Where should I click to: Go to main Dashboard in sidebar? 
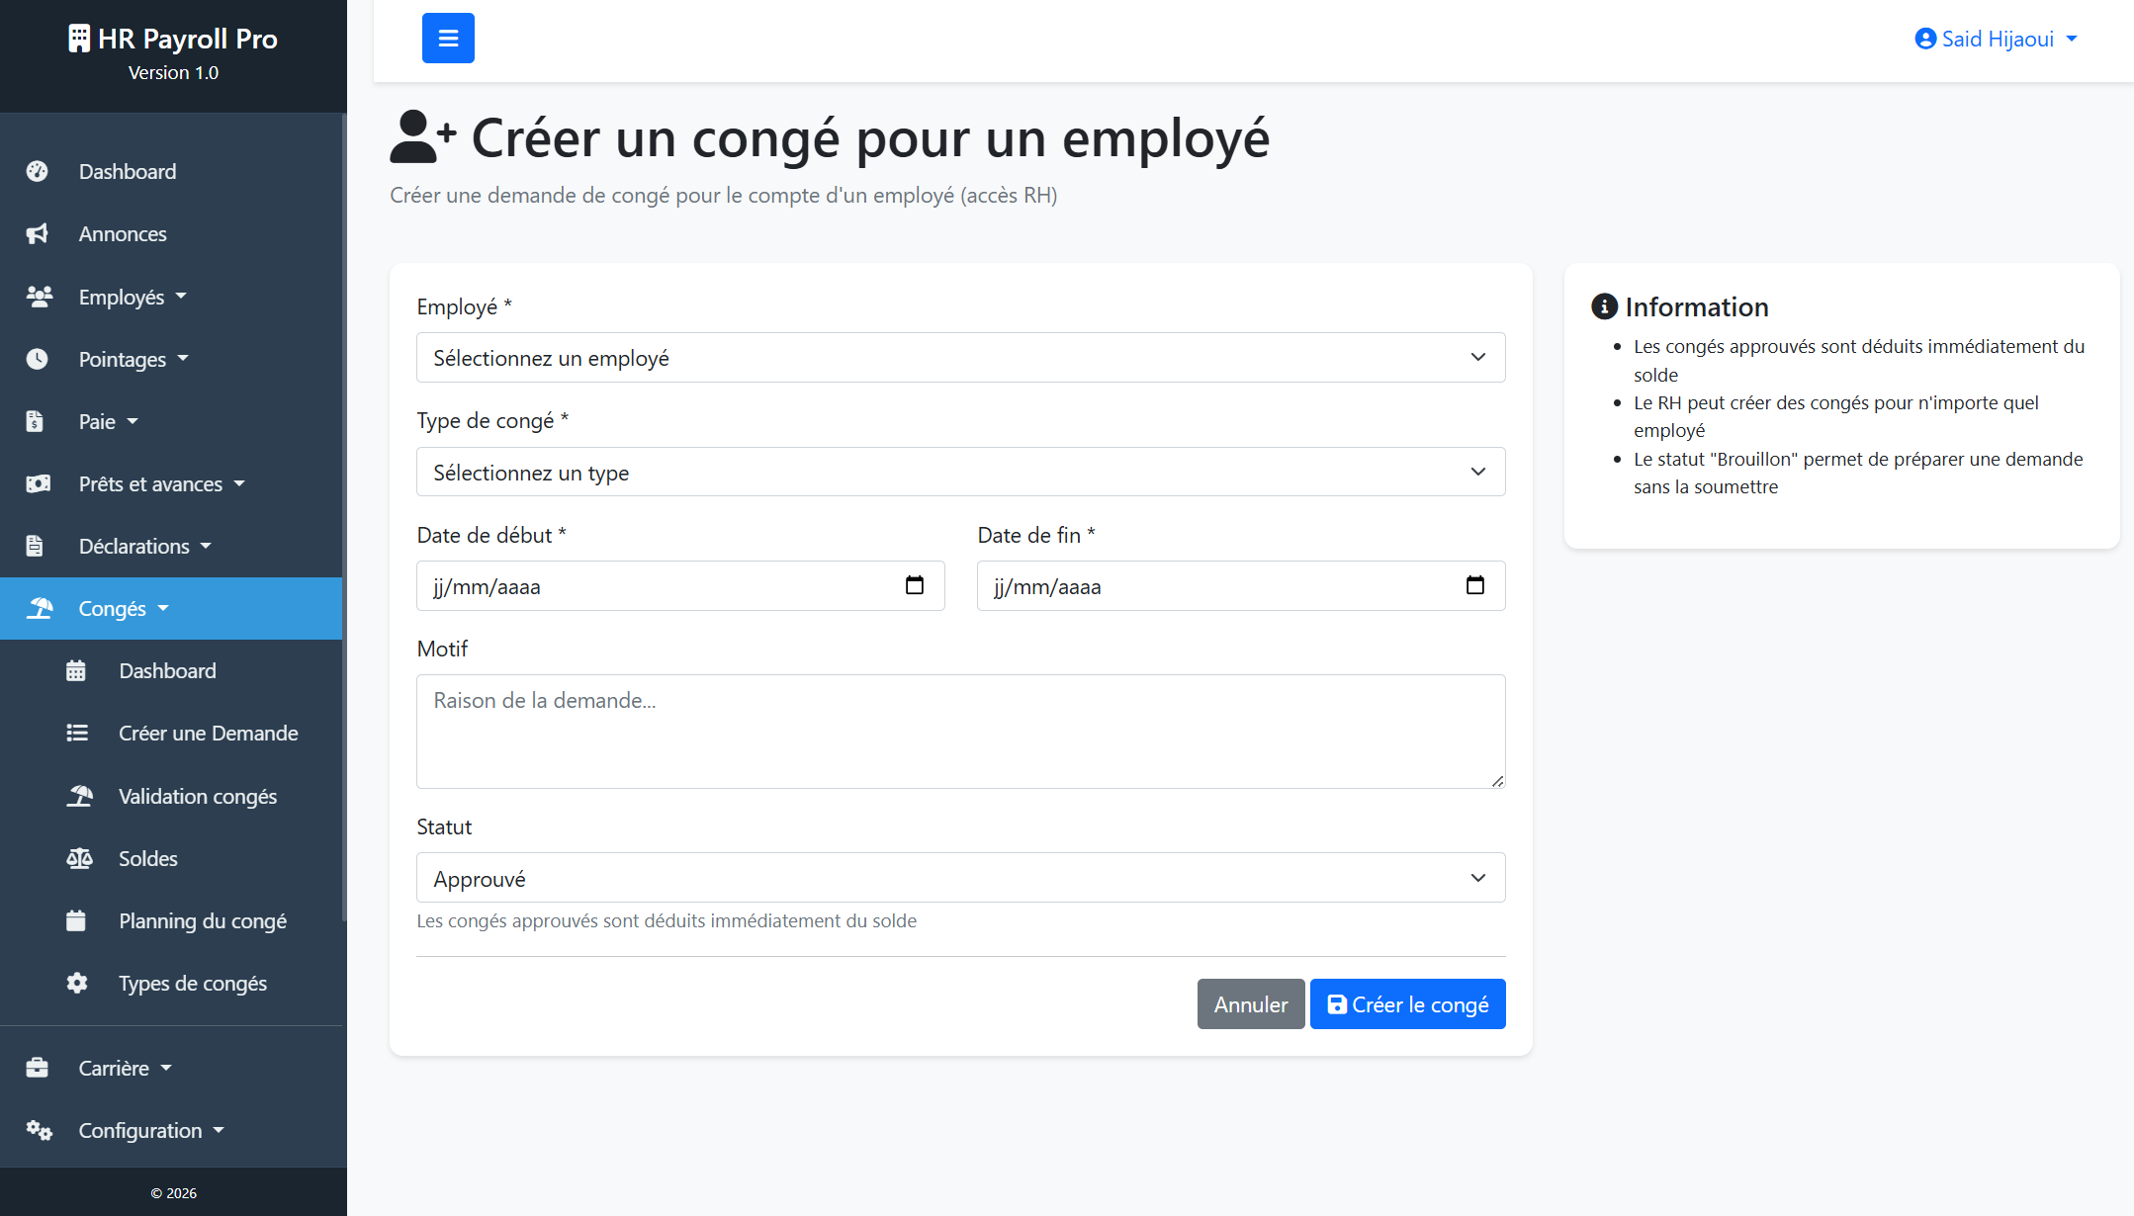171,171
